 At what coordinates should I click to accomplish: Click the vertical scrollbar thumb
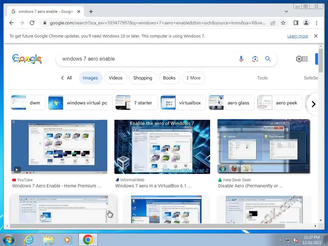point(321,61)
